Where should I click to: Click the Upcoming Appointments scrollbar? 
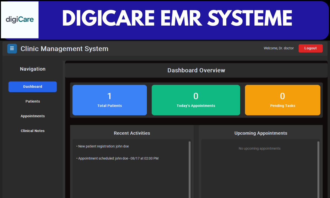318,170
